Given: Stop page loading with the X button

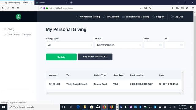Looking at the screenshot, I should [x=13, y=8].
